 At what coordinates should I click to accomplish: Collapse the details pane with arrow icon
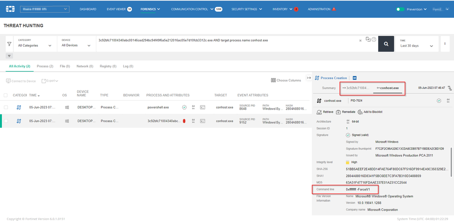point(309,78)
